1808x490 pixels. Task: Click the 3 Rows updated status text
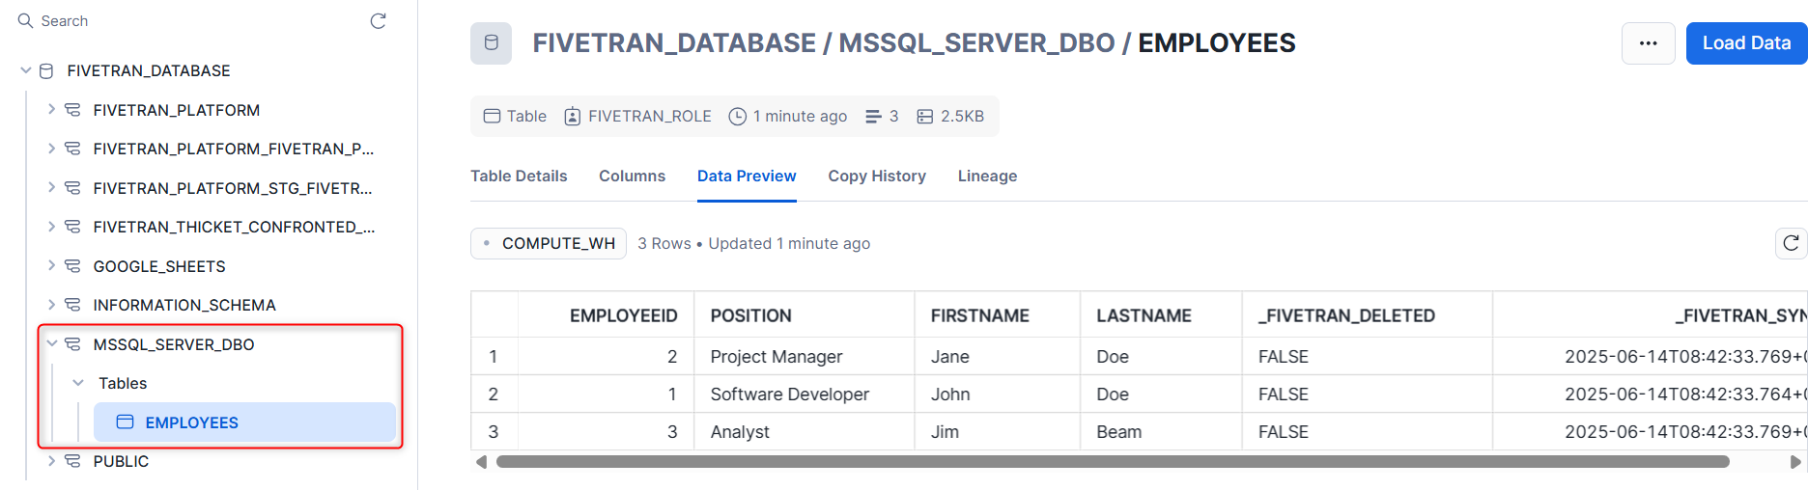click(x=754, y=243)
